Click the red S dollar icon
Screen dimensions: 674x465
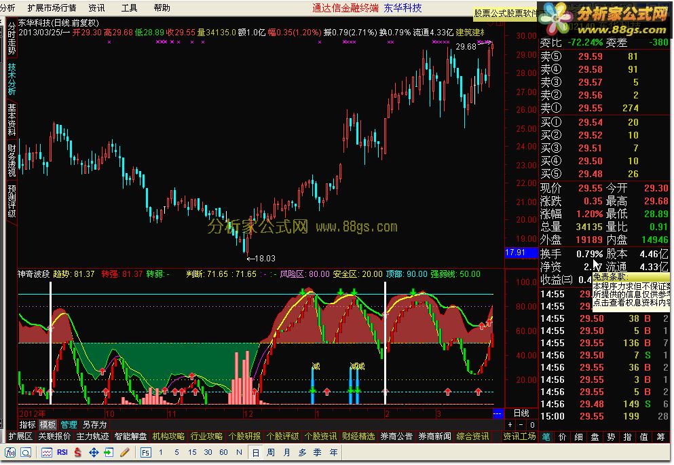(x=78, y=453)
